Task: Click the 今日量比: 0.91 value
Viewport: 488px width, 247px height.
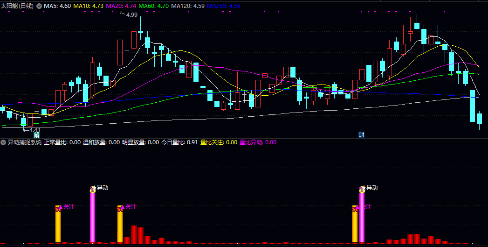Action: coord(179,142)
